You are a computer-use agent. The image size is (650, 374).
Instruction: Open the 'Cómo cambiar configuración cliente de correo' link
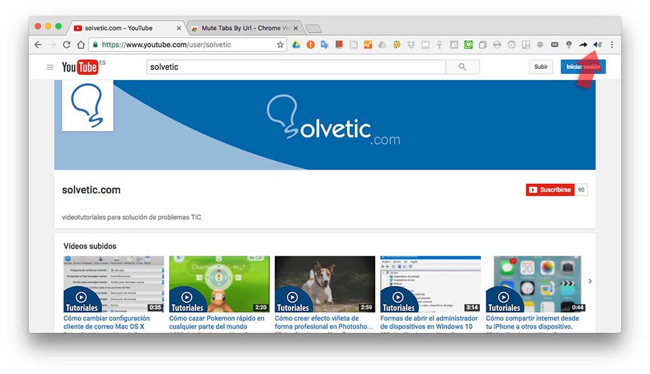pyautogui.click(x=107, y=322)
